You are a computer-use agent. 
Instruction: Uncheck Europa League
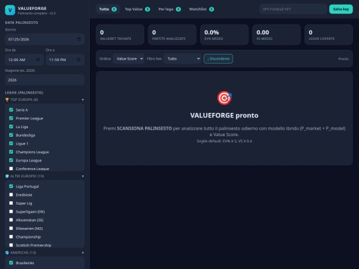click(x=11, y=160)
